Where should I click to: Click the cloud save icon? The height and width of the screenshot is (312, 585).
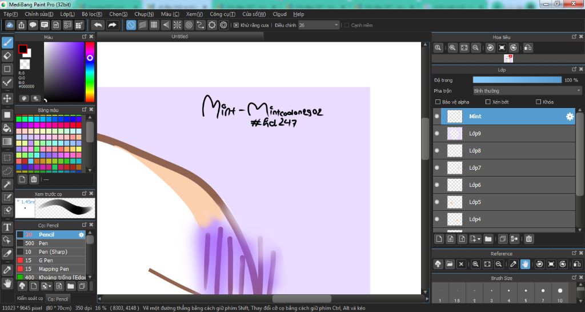point(10,25)
